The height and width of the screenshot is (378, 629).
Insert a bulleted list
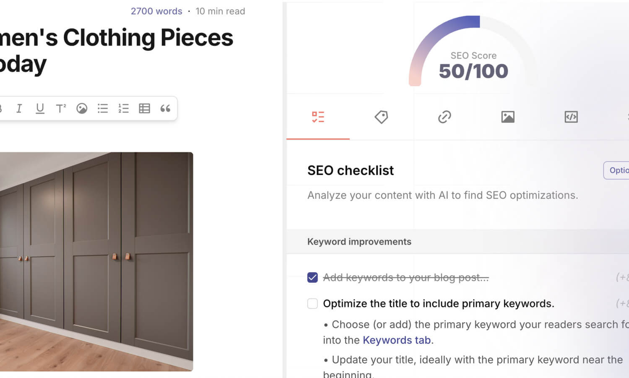click(x=103, y=109)
